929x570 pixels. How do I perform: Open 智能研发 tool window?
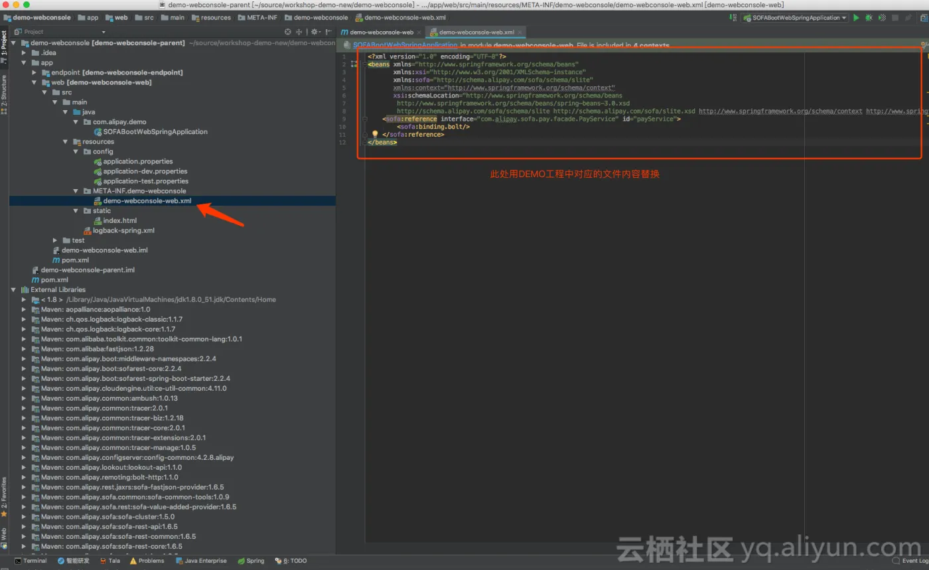point(73,561)
